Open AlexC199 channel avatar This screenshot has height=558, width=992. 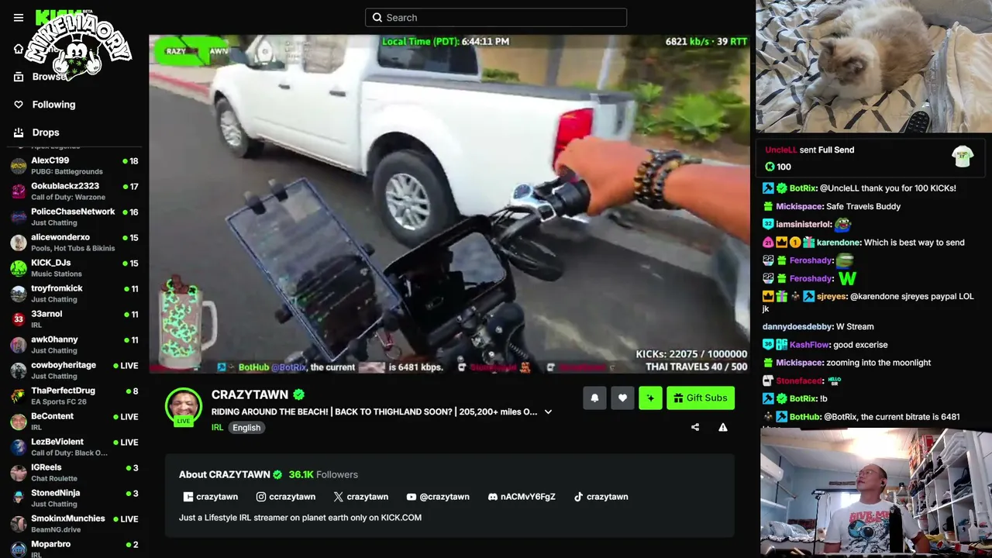(x=19, y=166)
